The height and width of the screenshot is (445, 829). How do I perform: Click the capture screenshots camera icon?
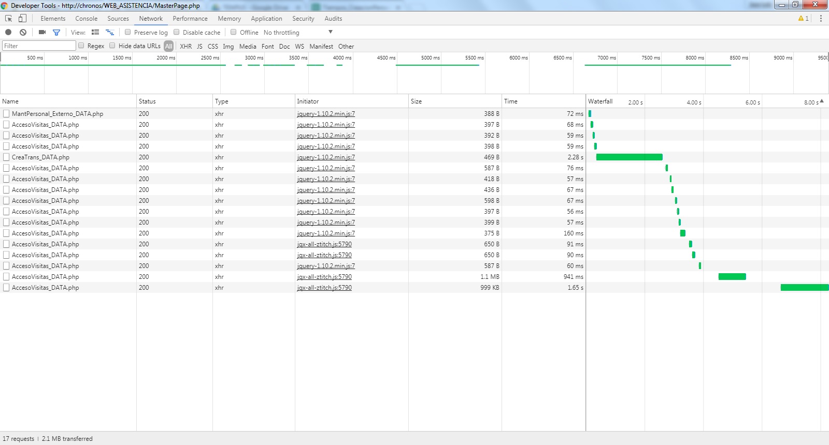click(x=42, y=32)
